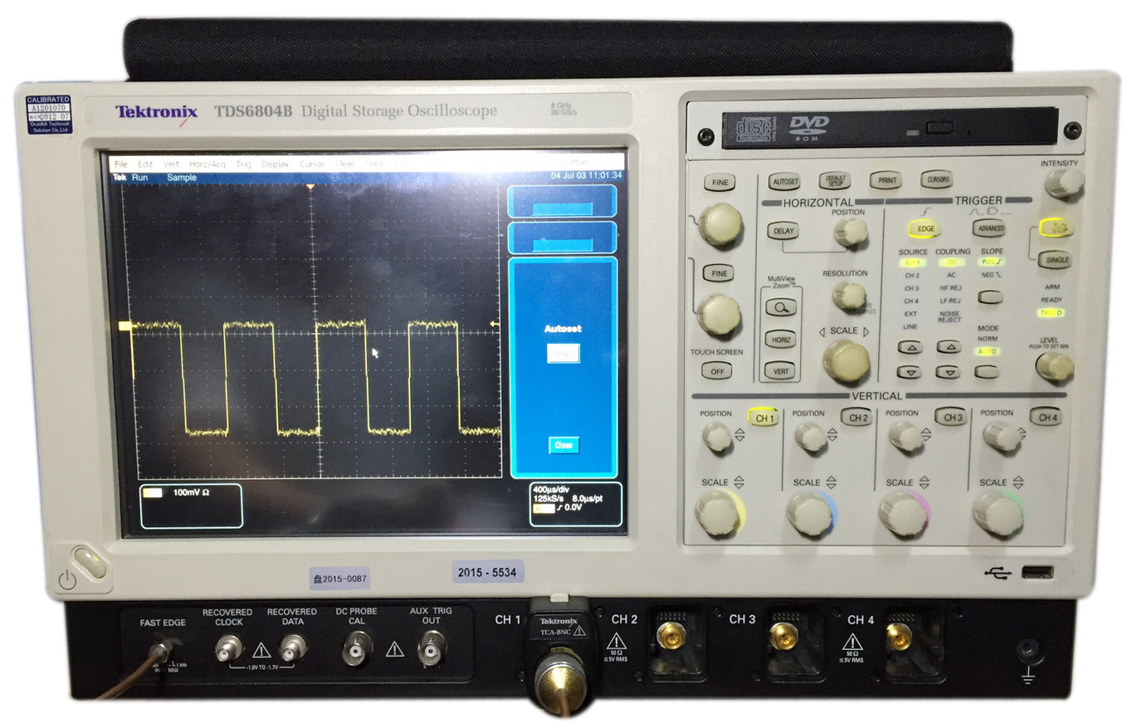The image size is (1132, 728).
Task: Select the 100mV Ω channel readout
Action: (x=191, y=506)
